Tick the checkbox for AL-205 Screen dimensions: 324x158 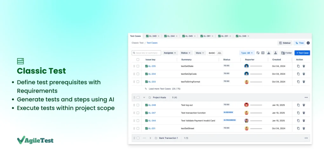click(138, 66)
